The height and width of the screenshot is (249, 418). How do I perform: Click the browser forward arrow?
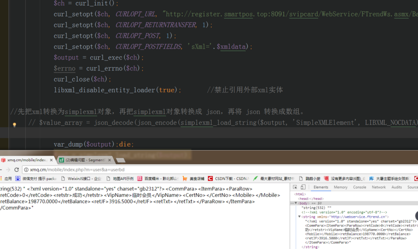coord(8,170)
